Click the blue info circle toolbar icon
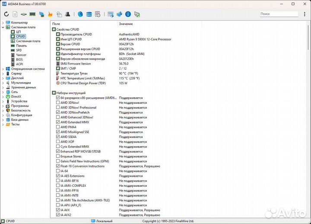 [x=128, y=14]
